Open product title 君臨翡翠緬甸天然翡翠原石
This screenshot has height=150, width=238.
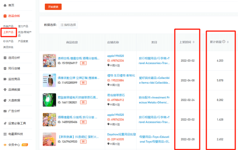78,98
